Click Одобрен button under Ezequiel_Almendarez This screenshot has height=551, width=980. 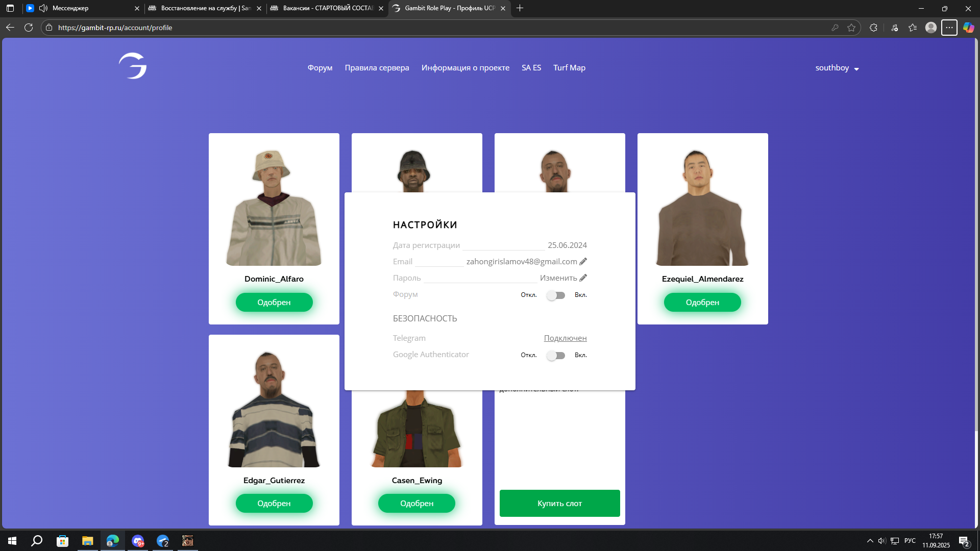tap(702, 302)
